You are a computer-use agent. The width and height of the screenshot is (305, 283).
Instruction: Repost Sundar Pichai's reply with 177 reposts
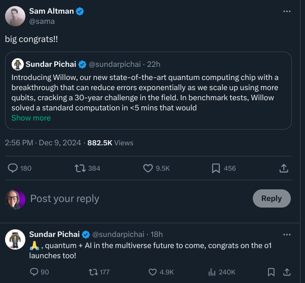(93, 272)
